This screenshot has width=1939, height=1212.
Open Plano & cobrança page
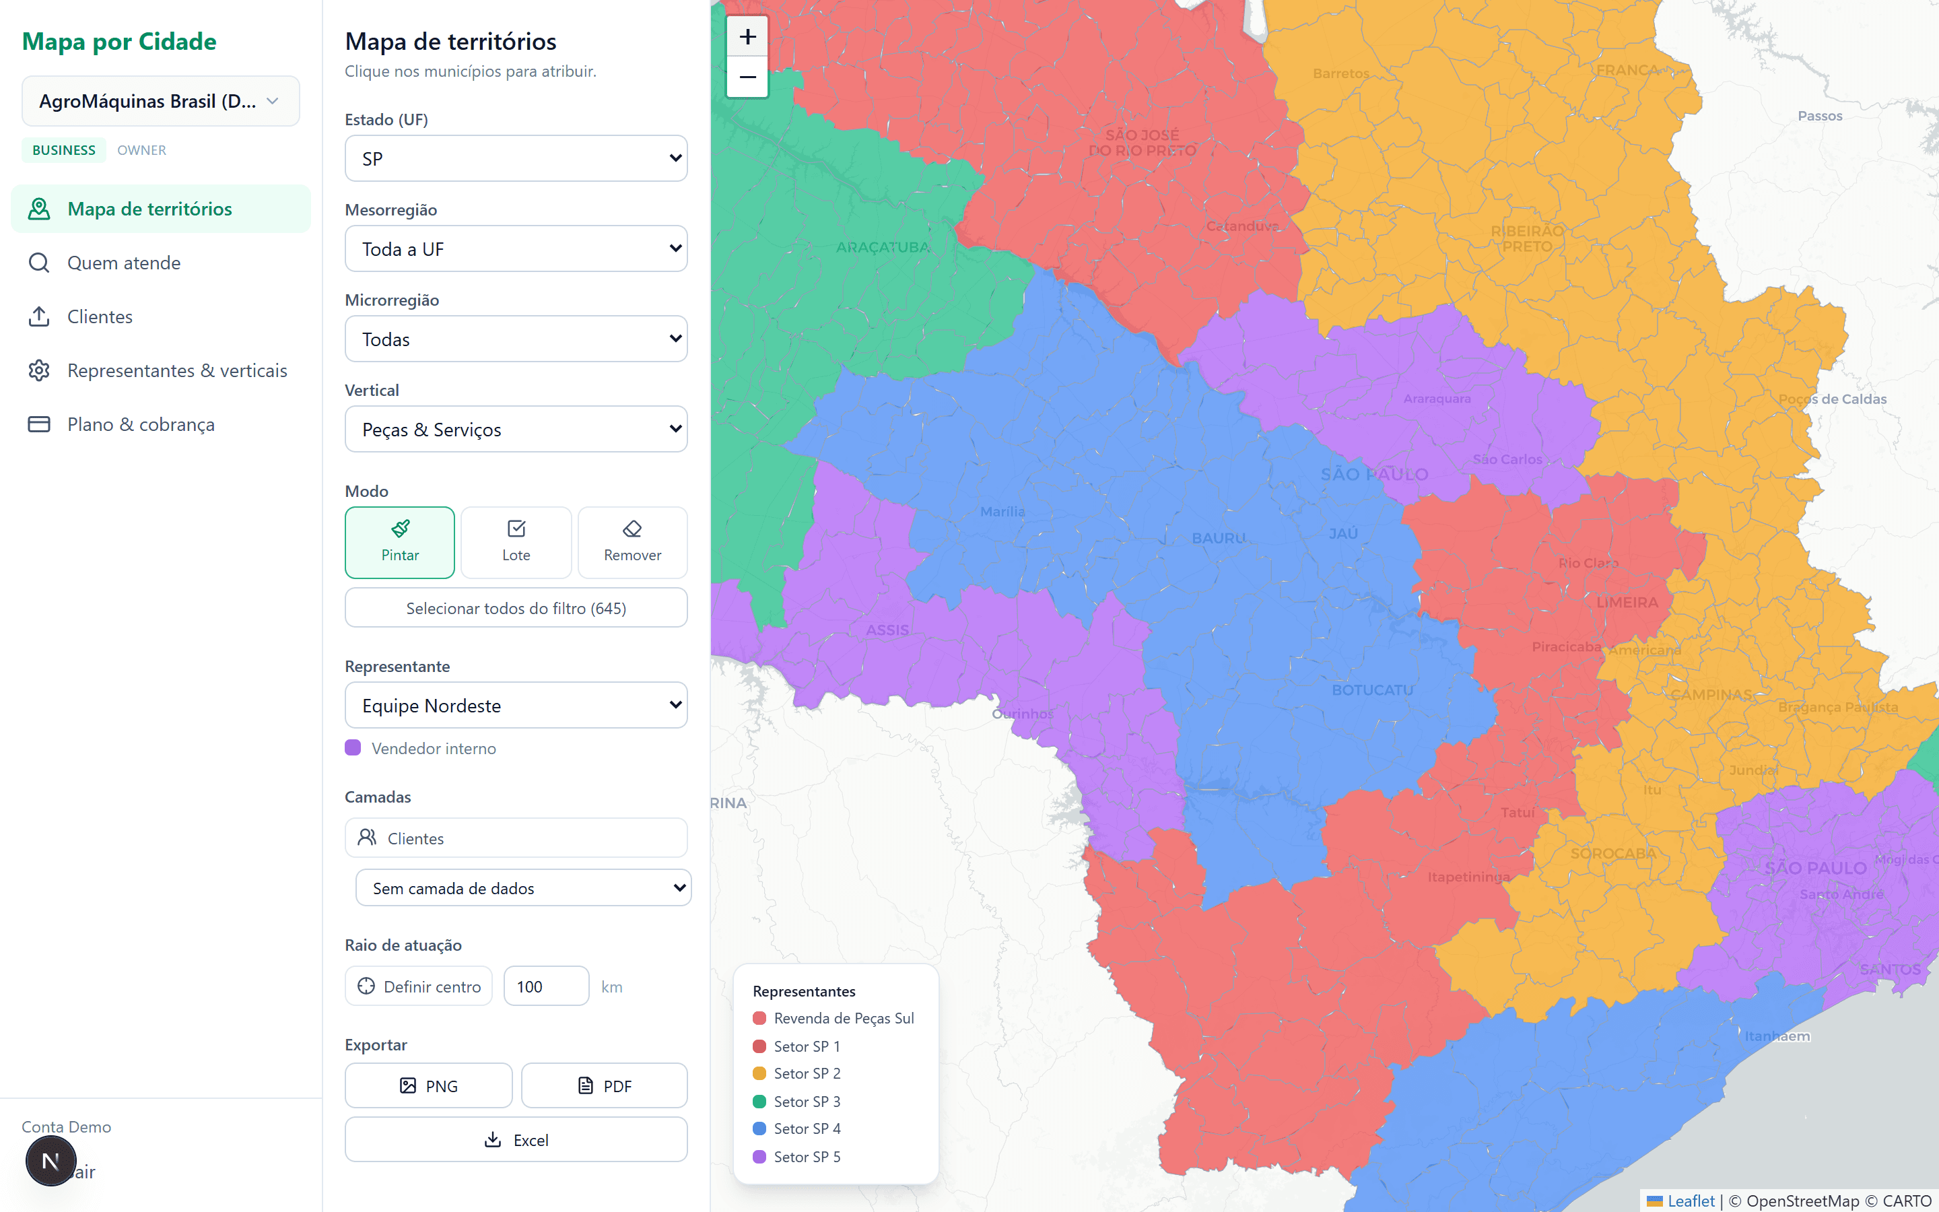tap(160, 424)
